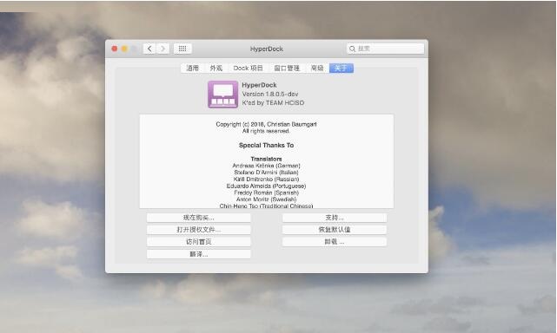Image resolution: width=557 pixels, height=333 pixels.
Task: Click the Kirill Dmitrenko (Russian) entry
Action: coord(266,180)
